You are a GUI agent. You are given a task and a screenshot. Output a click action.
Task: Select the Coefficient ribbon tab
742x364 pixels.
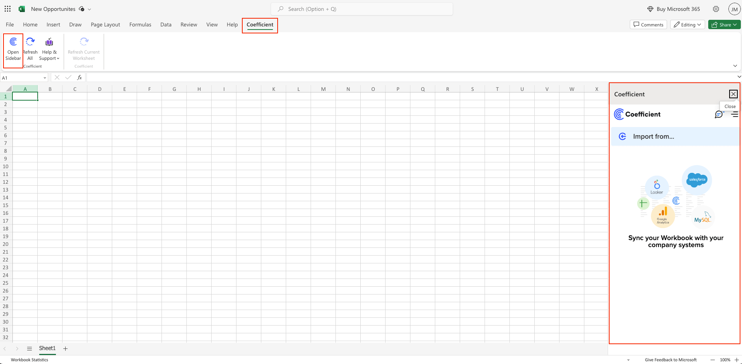(x=260, y=25)
